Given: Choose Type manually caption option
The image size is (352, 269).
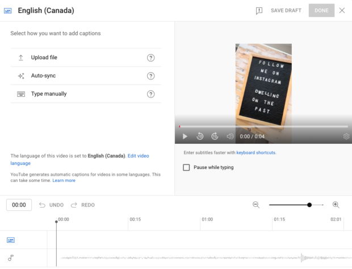Looking at the screenshot, I should [48, 94].
